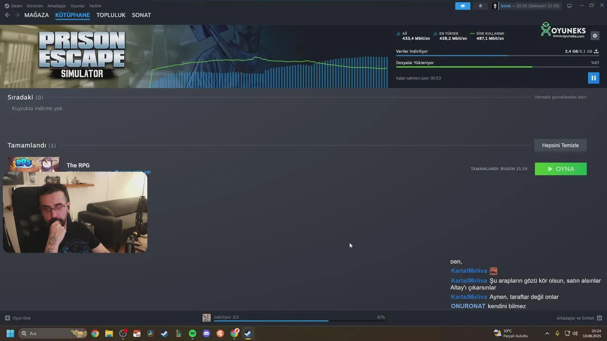Screen dimensions: 607x341
Task: Click ONURONAT username in chat
Action: (468, 306)
